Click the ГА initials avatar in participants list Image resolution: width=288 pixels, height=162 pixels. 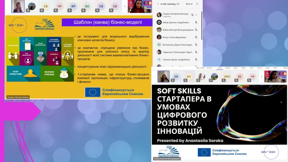159,60
